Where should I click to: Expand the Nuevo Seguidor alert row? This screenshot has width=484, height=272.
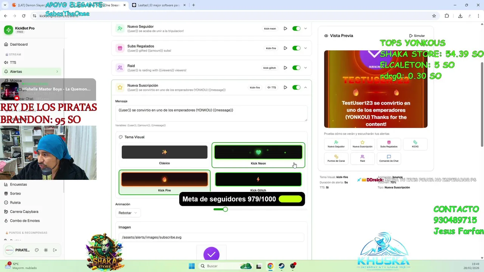click(x=306, y=28)
